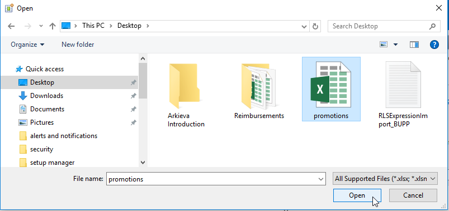Image resolution: width=449 pixels, height=211 pixels.
Task: Open the address bar history dropdown
Action: click(x=304, y=27)
